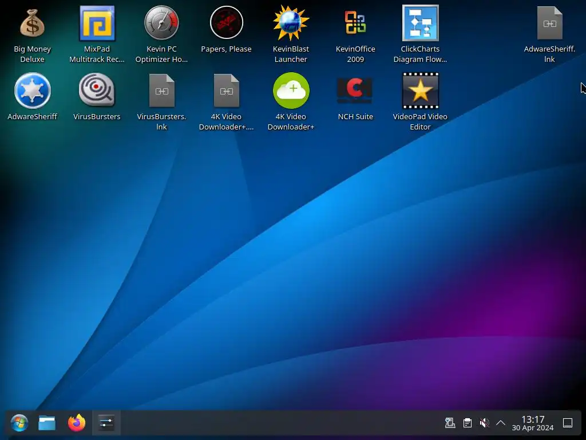Image resolution: width=586 pixels, height=440 pixels.
Task: Launch Firefox from the taskbar
Action: coord(77,423)
